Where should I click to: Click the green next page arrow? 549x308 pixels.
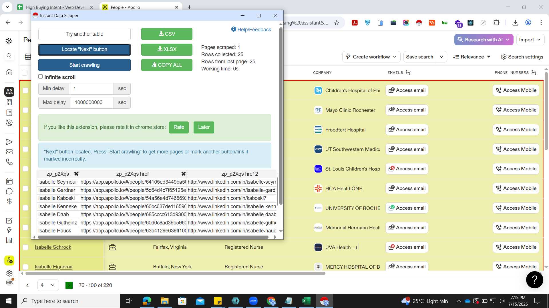pyautogui.click(x=69, y=285)
